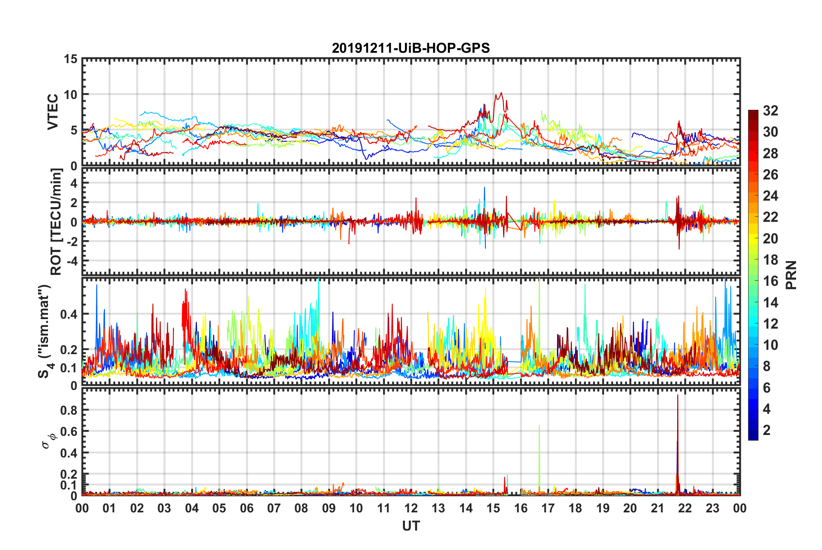Click VTEC axis tick value 10
Viewport: 822px width, 550px height.
tap(71, 95)
